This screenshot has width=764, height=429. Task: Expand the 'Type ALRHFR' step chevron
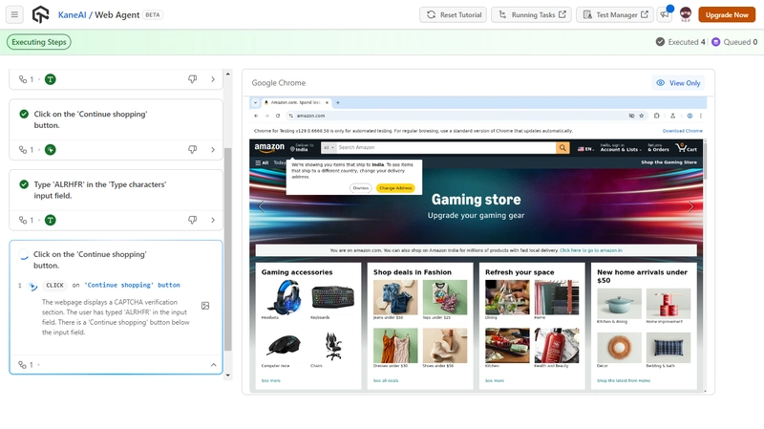(x=213, y=220)
